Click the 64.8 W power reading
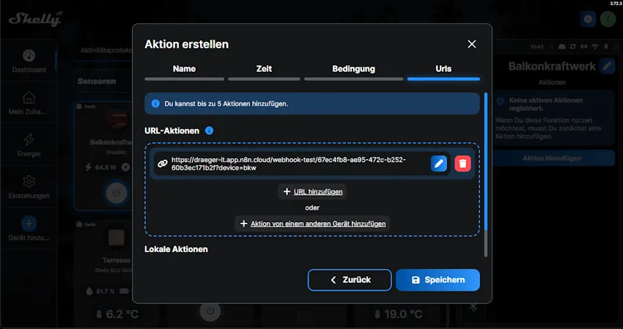The width and height of the screenshot is (623, 329). 101,167
